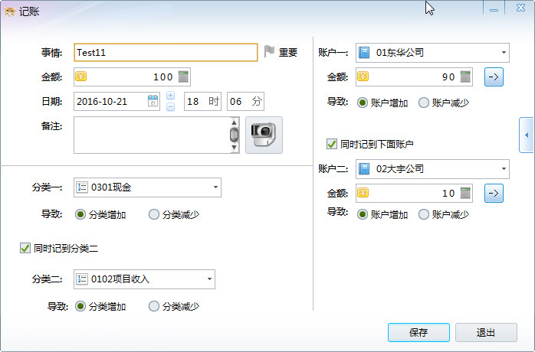The image size is (535, 352).
Task: Uncheck 同时记到下面账户 checkbox
Action: (x=332, y=144)
